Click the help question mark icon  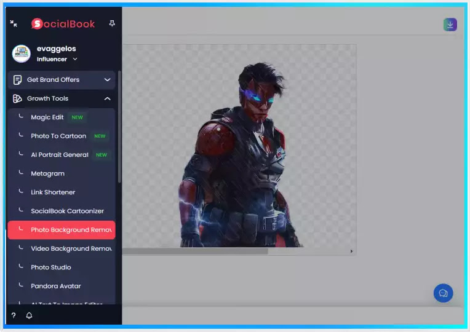(14, 315)
